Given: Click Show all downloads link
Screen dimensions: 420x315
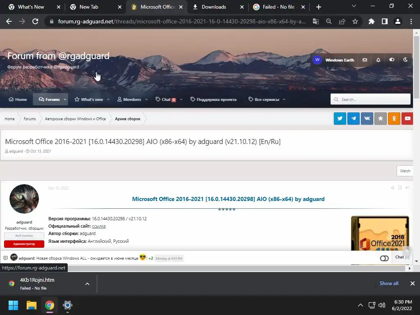Looking at the screenshot, I should pos(389,283).
